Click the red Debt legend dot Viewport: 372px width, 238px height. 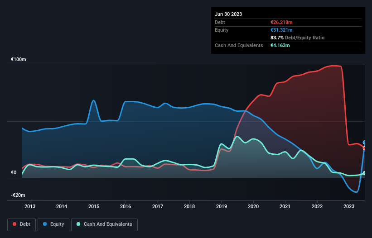(14, 224)
